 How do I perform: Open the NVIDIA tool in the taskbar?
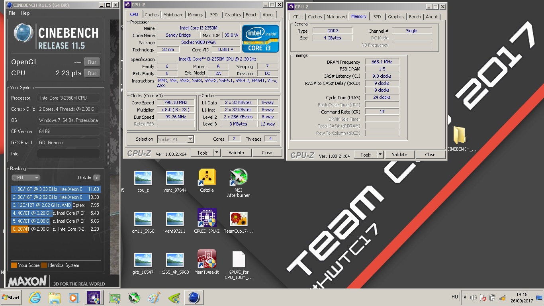173,298
